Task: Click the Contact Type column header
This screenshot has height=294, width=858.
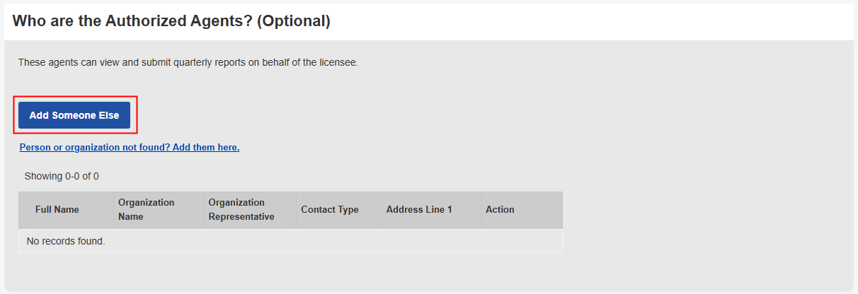Action: tap(329, 210)
